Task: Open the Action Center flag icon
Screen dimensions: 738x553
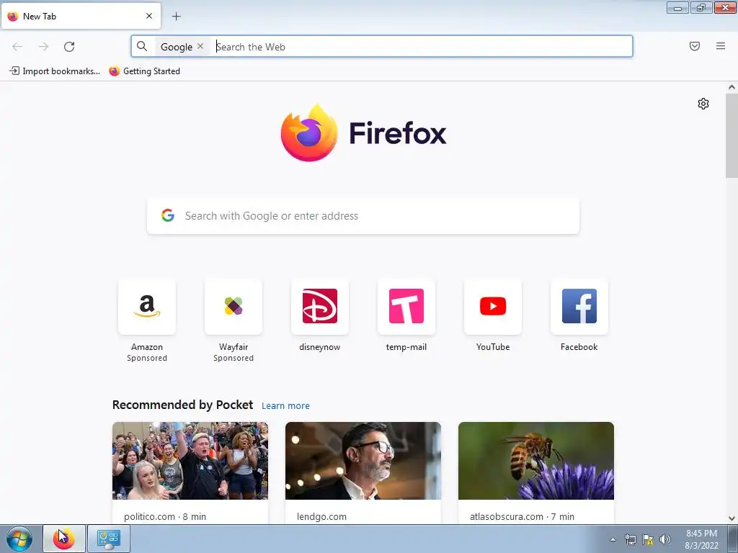Action: coord(648,539)
